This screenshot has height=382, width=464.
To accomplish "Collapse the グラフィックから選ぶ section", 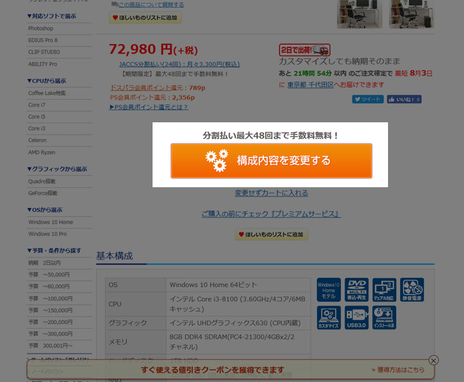I will pyautogui.click(x=57, y=169).
